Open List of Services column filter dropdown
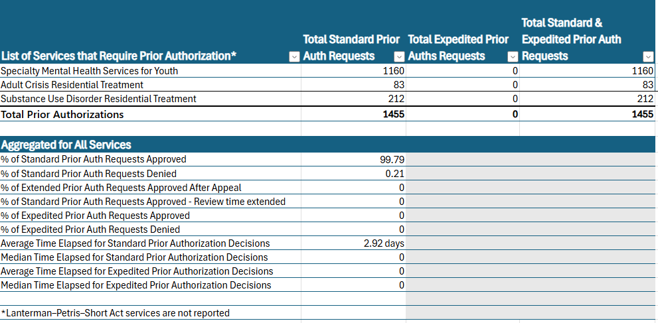Viewport: 658px width, 323px height. 295,57
